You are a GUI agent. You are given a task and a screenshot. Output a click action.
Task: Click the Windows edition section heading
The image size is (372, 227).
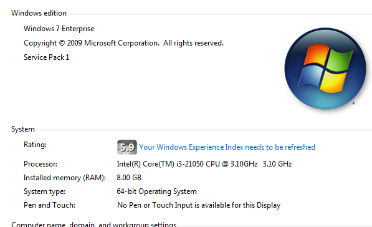tap(39, 13)
